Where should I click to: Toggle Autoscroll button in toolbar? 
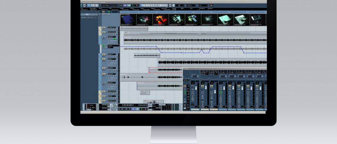click(170, 5)
